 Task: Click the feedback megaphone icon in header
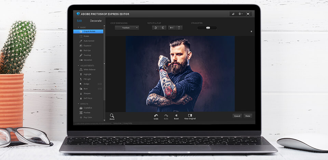[233, 14]
